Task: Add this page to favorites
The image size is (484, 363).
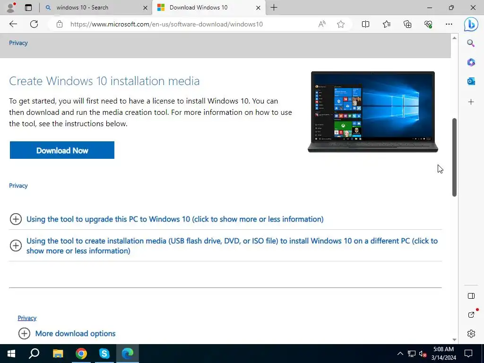Action: tap(341, 24)
